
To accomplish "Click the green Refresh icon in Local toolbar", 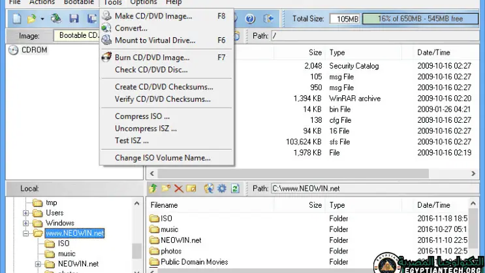I will (x=235, y=188).
